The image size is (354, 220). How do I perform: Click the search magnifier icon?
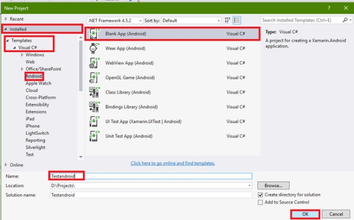tap(345, 20)
